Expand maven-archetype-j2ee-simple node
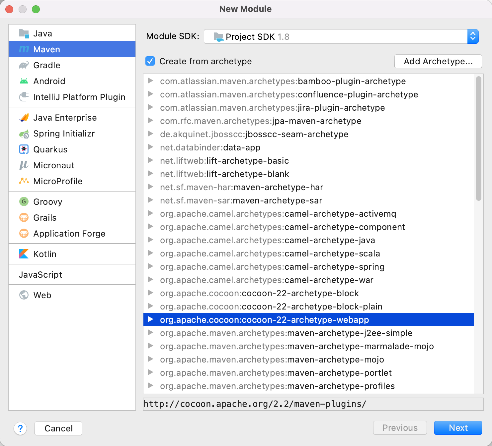492x446 pixels. (x=150, y=333)
